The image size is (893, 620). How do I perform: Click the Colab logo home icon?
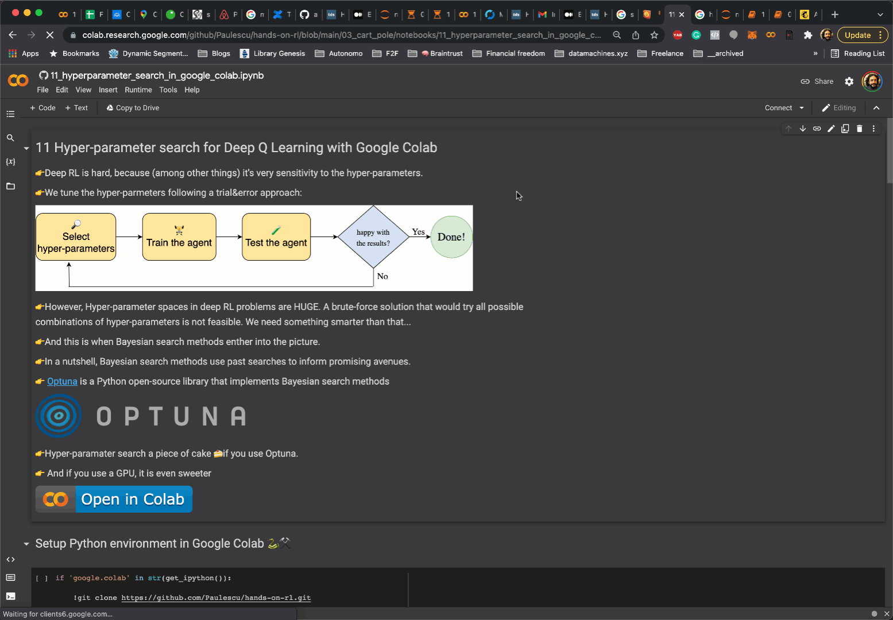pyautogui.click(x=18, y=80)
